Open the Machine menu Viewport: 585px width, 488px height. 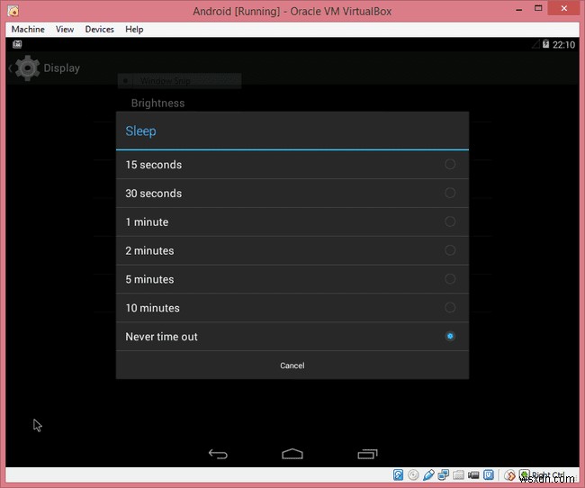(x=28, y=29)
